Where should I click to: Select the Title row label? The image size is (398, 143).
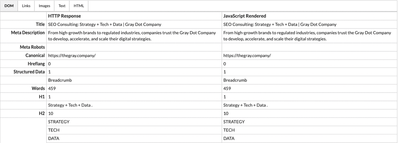point(40,24)
